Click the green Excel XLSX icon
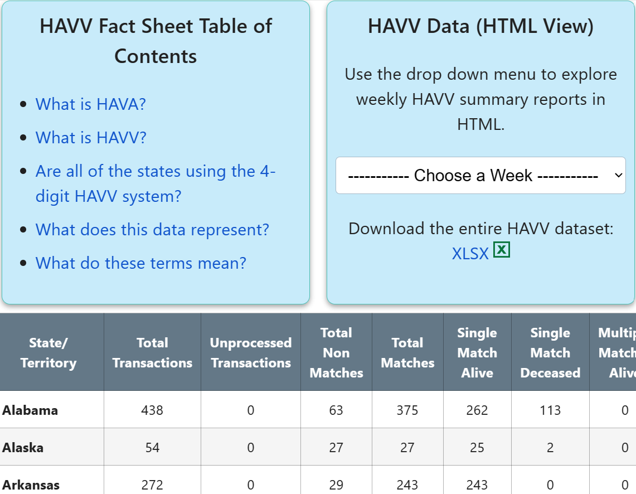Viewport: 636px width, 494px height. (501, 250)
